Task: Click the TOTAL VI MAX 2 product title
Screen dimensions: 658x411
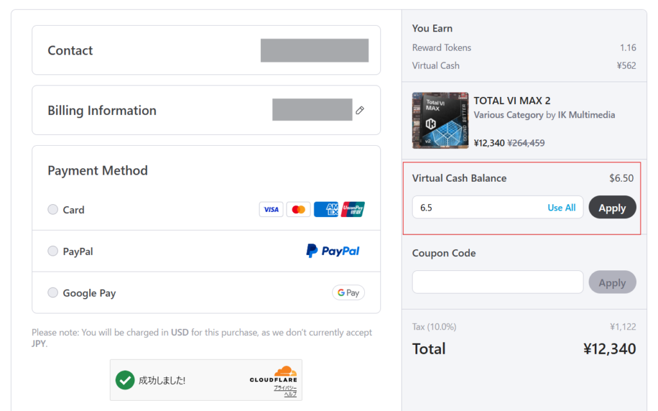Action: click(x=512, y=101)
